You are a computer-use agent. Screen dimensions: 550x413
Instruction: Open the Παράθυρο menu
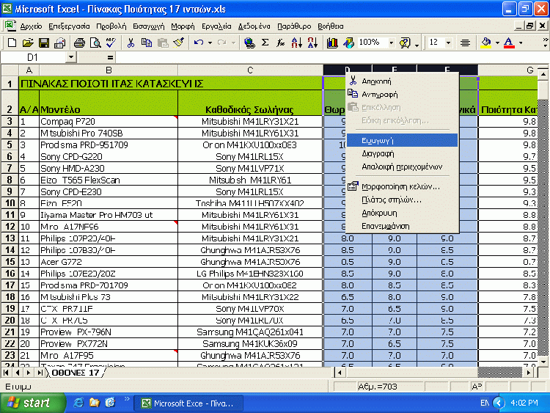(294, 26)
